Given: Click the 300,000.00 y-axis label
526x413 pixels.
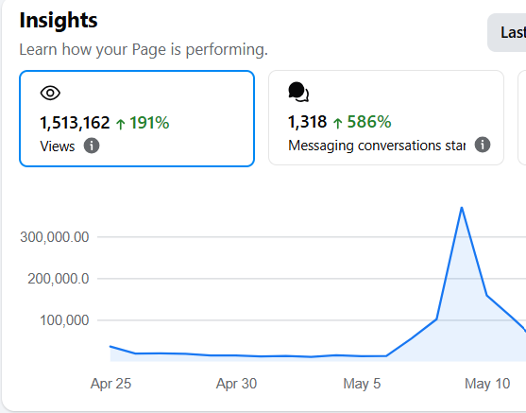Looking at the screenshot, I should [55, 237].
